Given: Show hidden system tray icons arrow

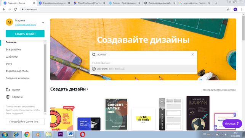Looking at the screenshot, I should [213, 135].
